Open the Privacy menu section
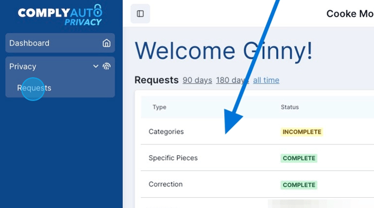The height and width of the screenshot is (208, 374). [60, 66]
